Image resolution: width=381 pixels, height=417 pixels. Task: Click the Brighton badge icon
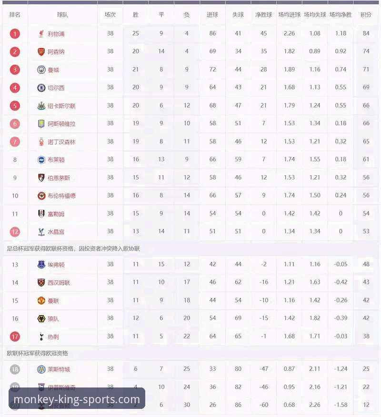pyautogui.click(x=41, y=160)
